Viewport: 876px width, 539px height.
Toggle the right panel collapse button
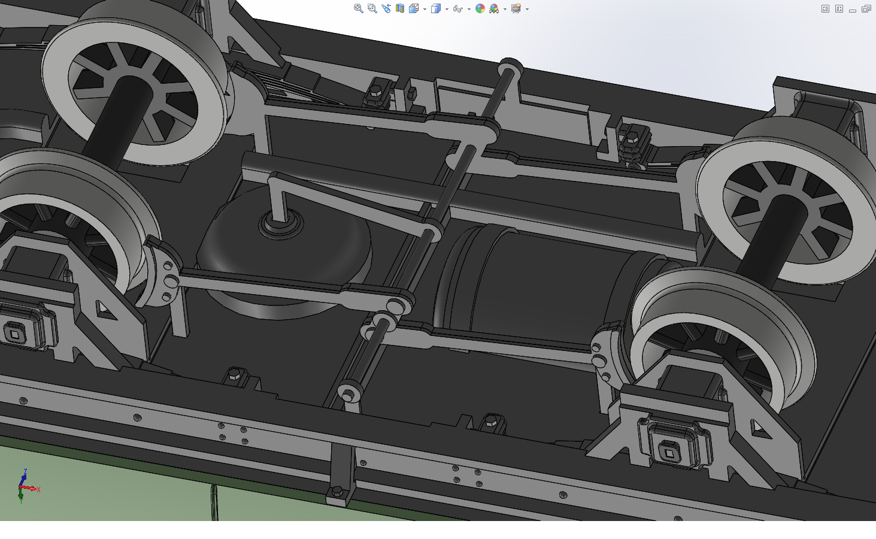(839, 8)
